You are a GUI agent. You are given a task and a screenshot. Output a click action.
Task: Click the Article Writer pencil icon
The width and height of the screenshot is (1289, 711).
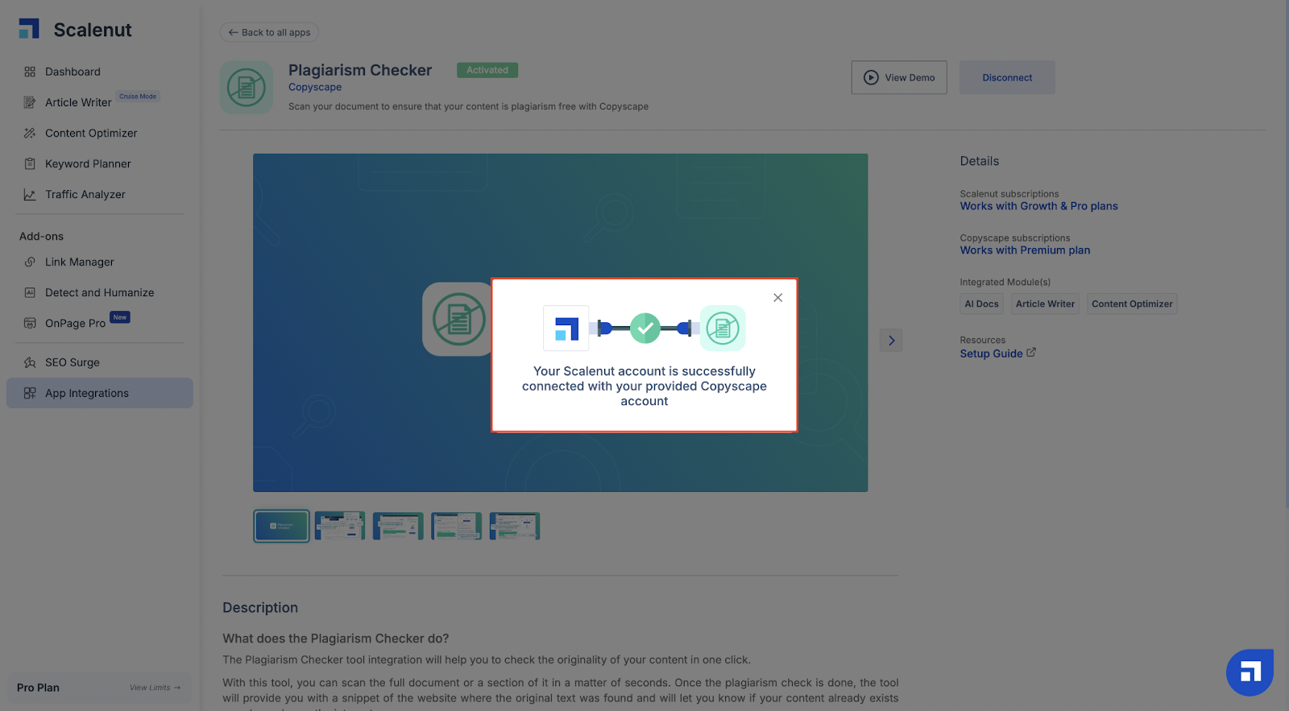point(30,102)
